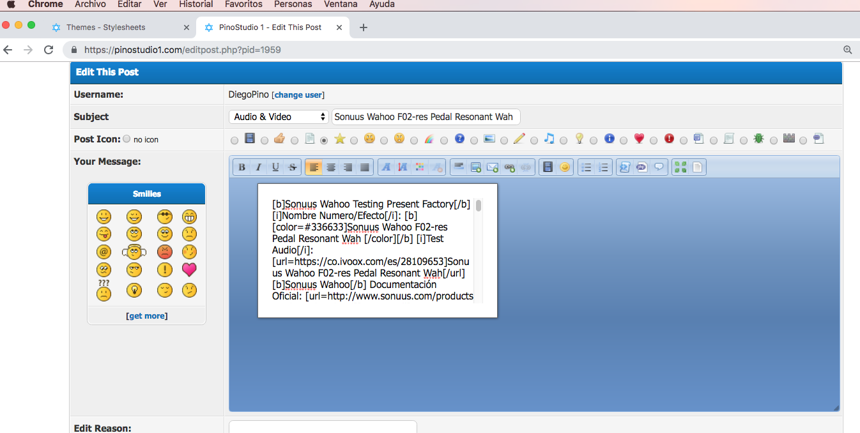Image resolution: width=860 pixels, height=433 pixels.
Task: Open the emoticon picker in the toolbar
Action: (565, 167)
